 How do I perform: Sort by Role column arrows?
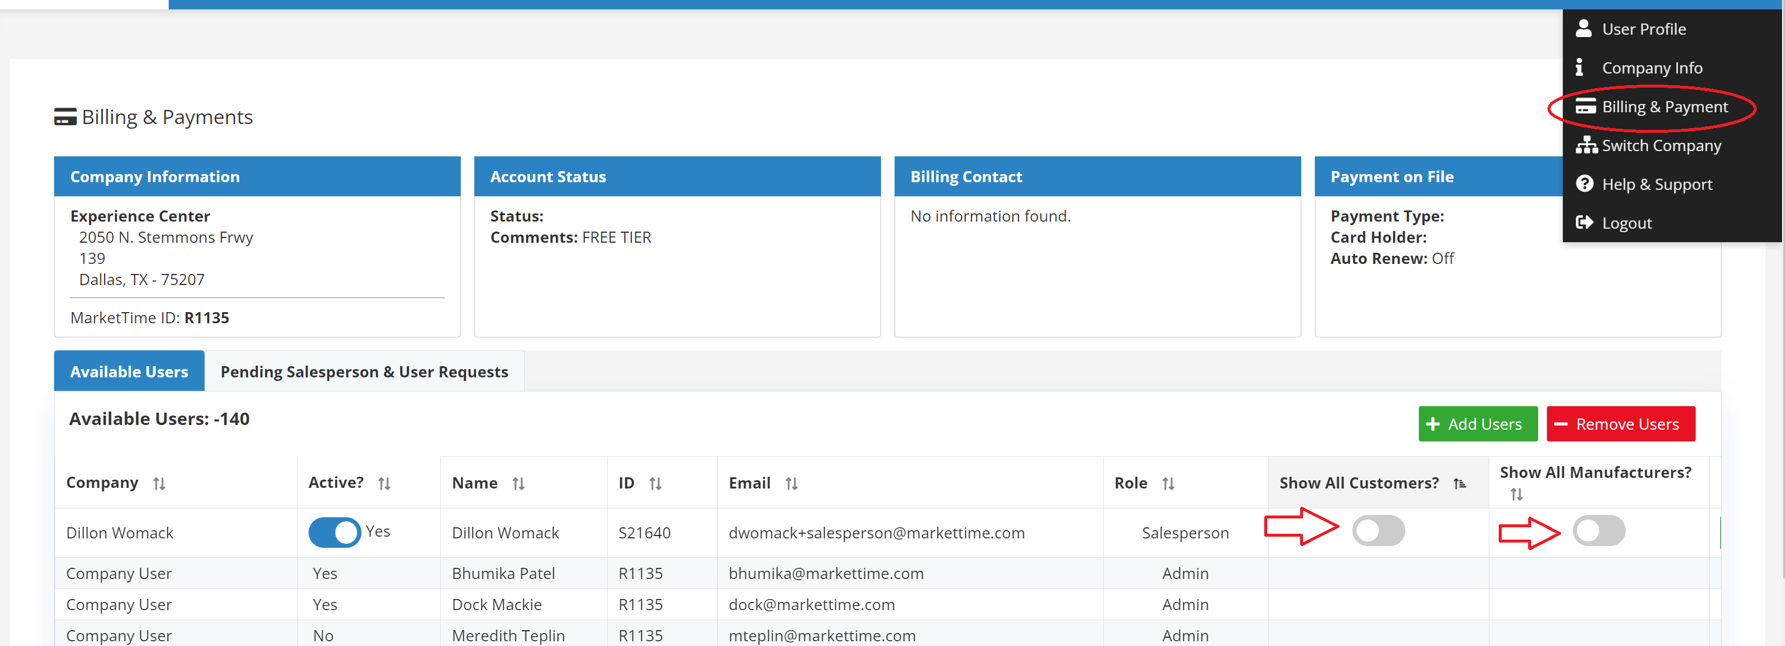click(1168, 484)
